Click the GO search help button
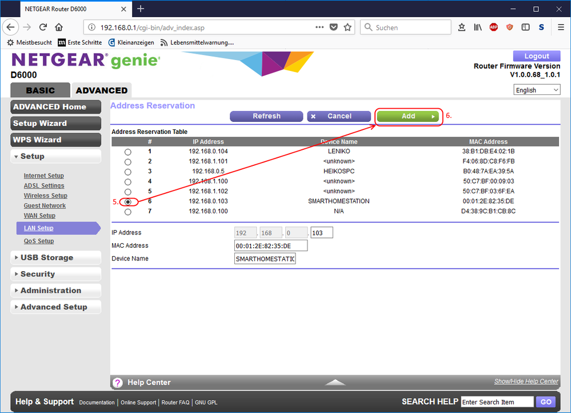 tap(546, 402)
